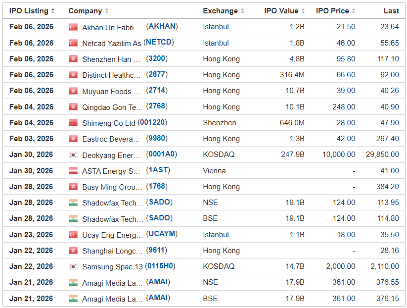Image resolution: width=407 pixels, height=308 pixels.
Task: Open AMAI ticker in NSE row
Action: pos(158,282)
